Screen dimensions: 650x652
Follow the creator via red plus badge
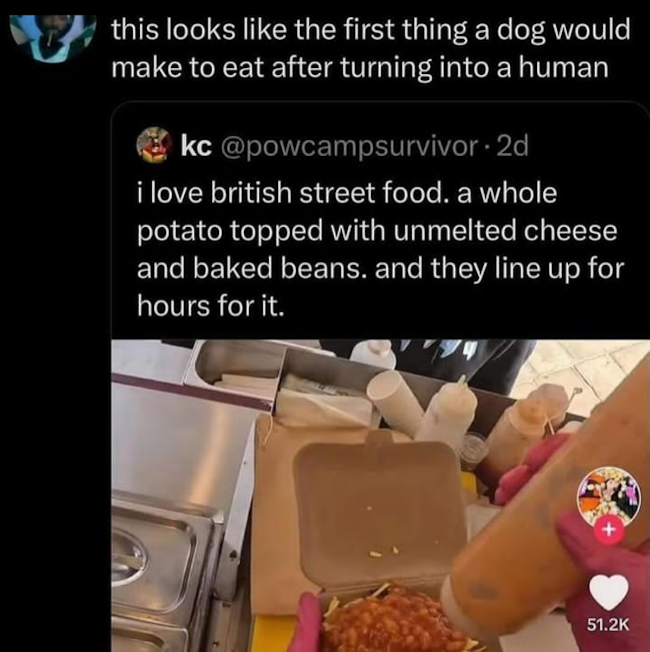[x=609, y=530]
